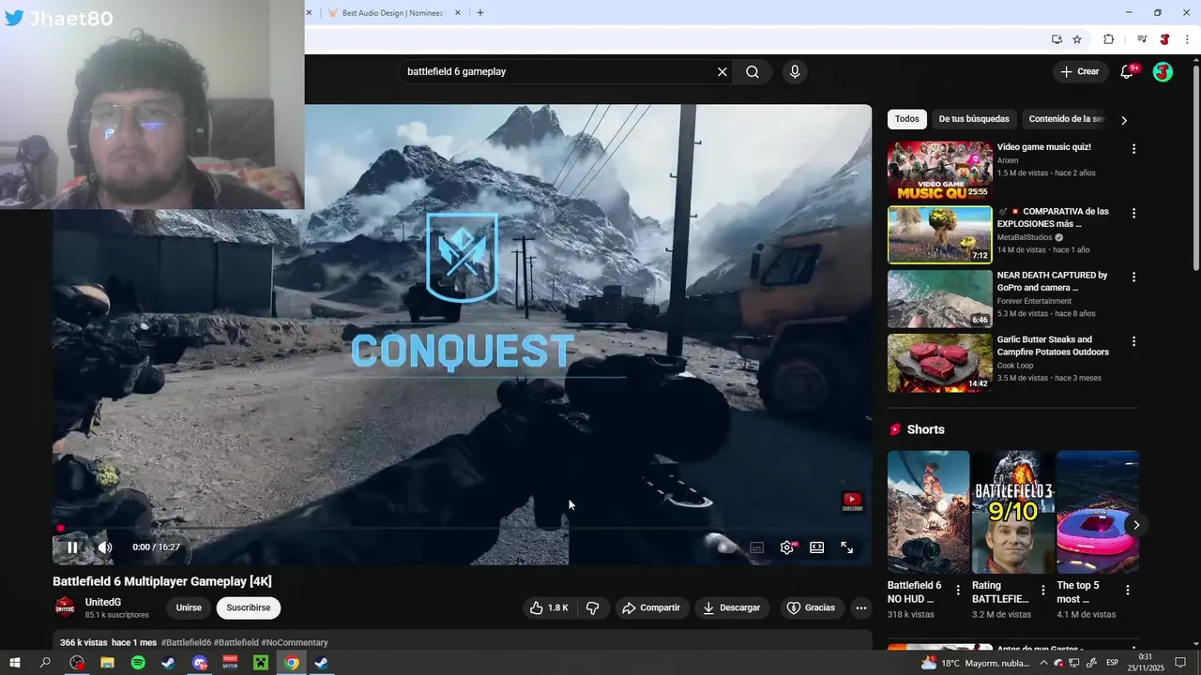Open the Battlefield 6 NO HUD short
The height and width of the screenshot is (675, 1201).
click(928, 512)
